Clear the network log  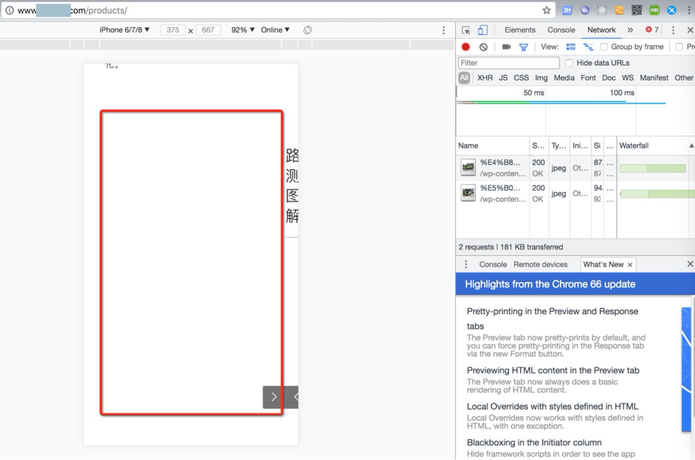coord(483,47)
